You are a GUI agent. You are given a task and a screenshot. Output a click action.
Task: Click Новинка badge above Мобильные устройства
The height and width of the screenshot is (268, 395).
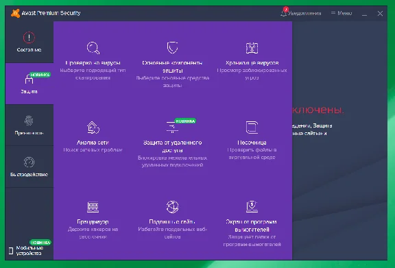(40, 243)
